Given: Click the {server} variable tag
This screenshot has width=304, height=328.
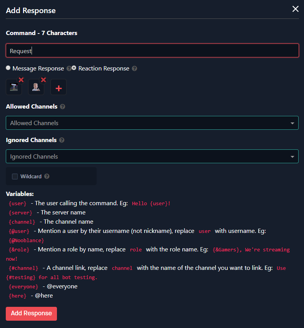Looking at the screenshot, I should [x=20, y=213].
